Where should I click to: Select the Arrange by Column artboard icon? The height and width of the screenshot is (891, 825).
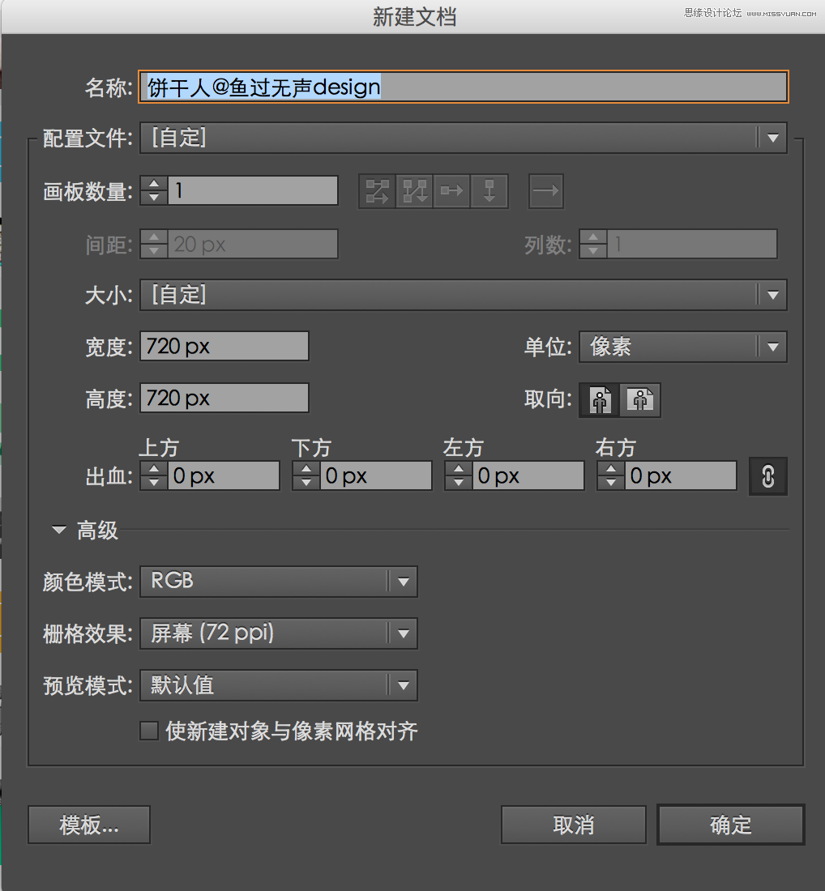coord(489,191)
